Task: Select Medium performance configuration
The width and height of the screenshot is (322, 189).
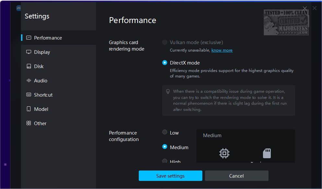Action: [x=165, y=147]
